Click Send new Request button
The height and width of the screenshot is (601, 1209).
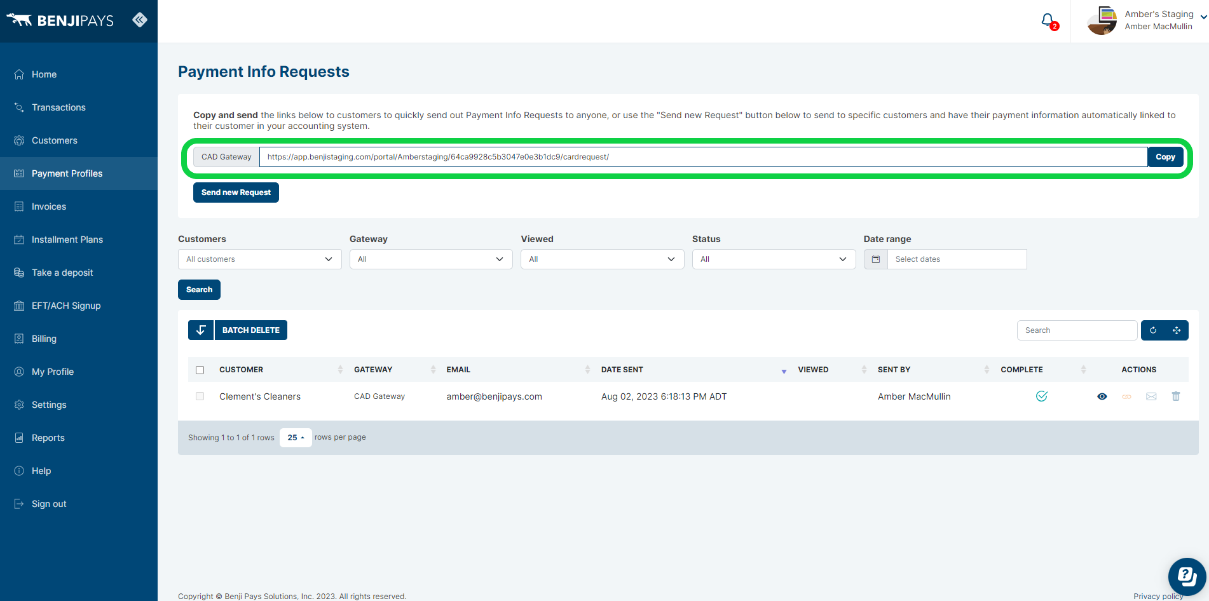point(236,192)
